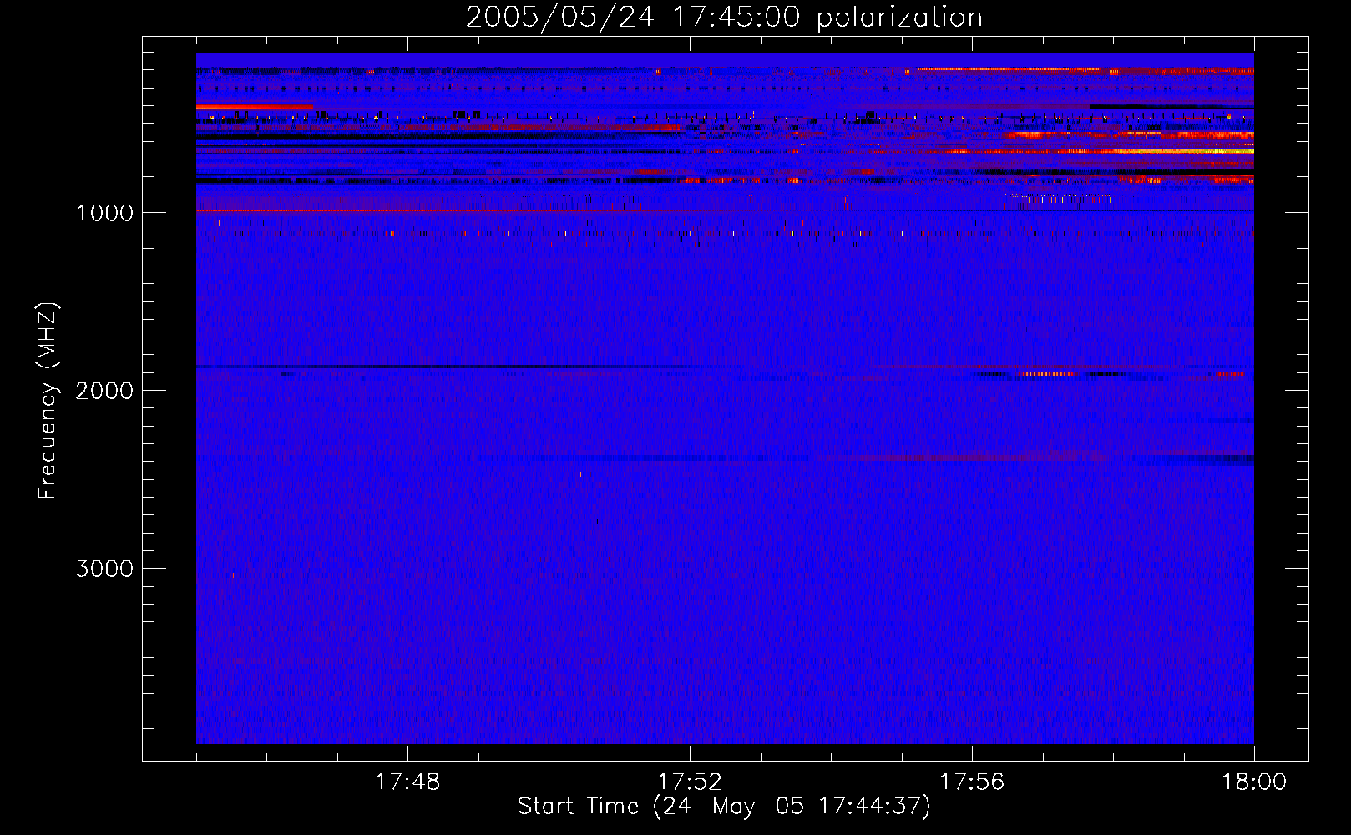This screenshot has width=1351, height=835.
Task: Click the '17:56' time tick label
Action: (972, 782)
